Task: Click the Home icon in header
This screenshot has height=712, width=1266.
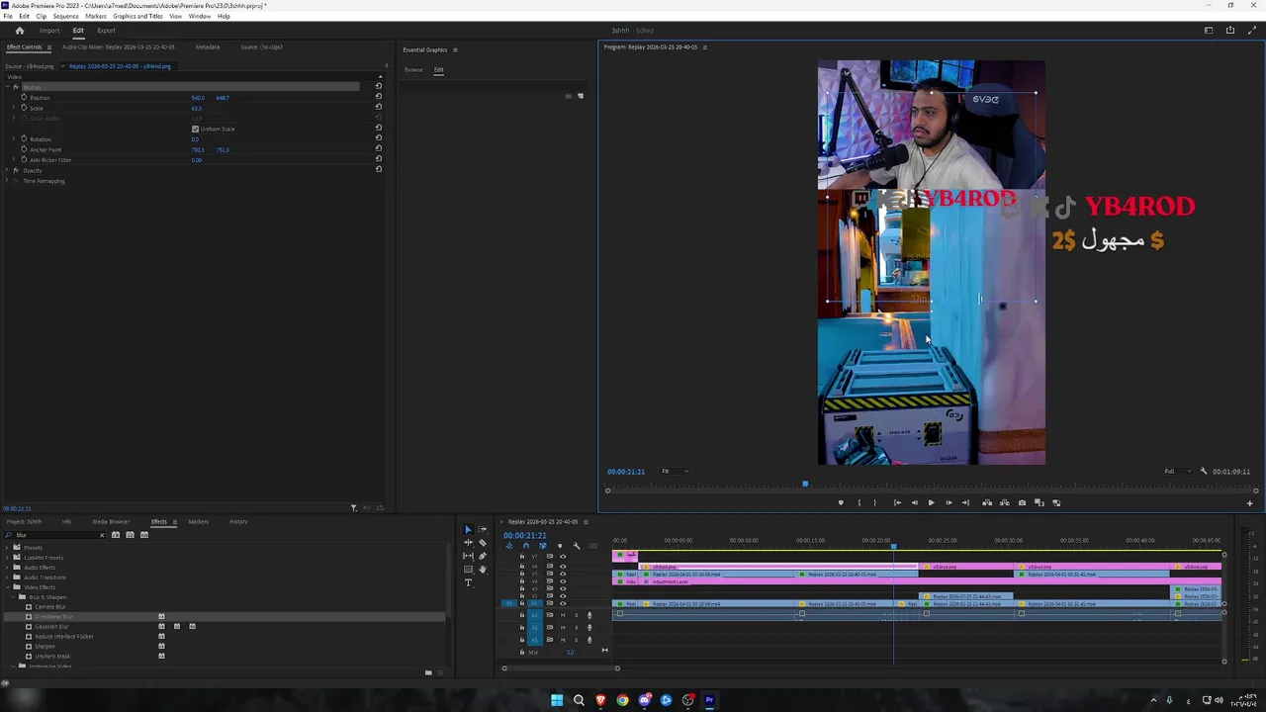Action: 19,31
